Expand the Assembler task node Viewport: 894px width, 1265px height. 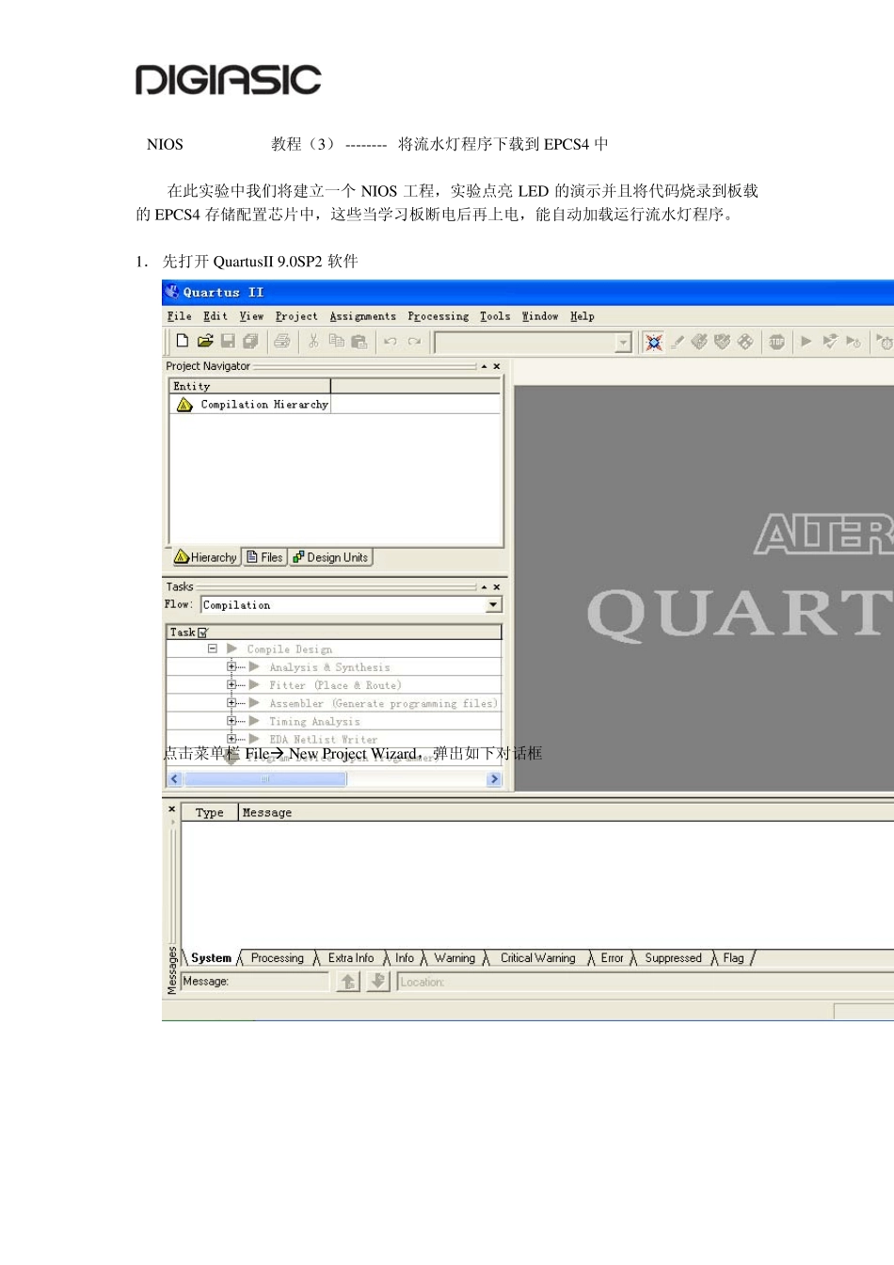pyautogui.click(x=231, y=702)
